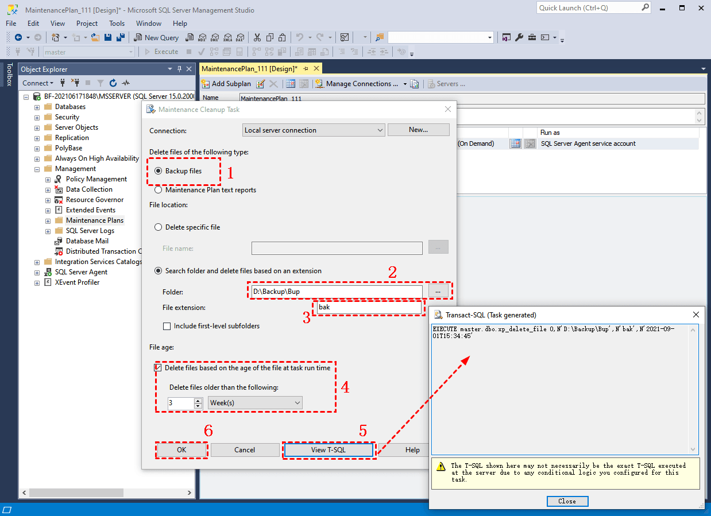Open the Tools menu
This screenshot has height=516, width=711.
(117, 24)
